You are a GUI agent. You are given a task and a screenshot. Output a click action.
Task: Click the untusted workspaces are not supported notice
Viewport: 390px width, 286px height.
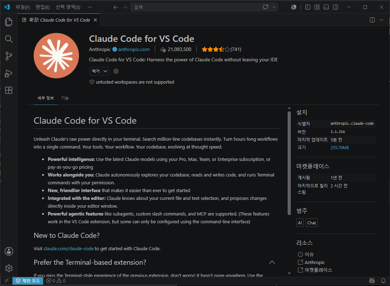[132, 82]
